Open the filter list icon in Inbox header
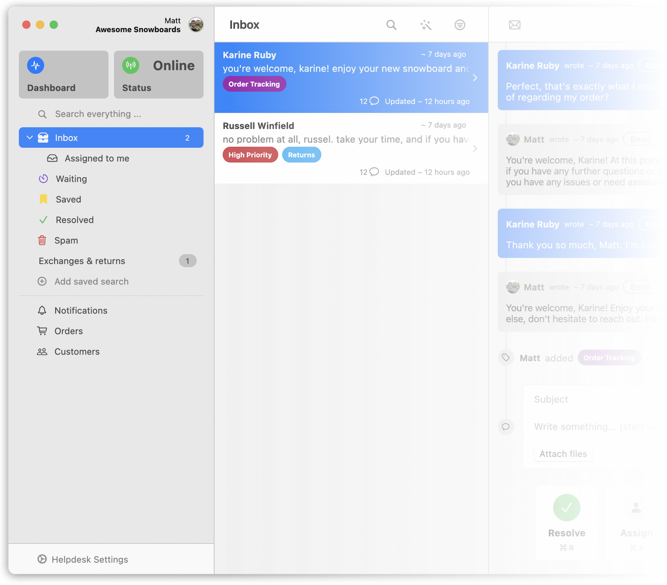The height and width of the screenshot is (585, 667). click(460, 25)
